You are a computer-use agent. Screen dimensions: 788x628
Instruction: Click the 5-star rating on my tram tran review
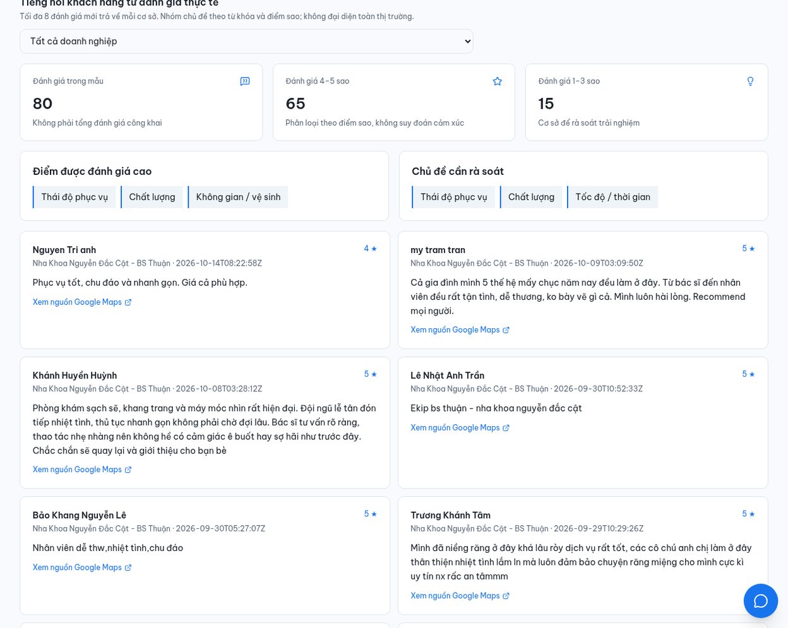pos(749,249)
